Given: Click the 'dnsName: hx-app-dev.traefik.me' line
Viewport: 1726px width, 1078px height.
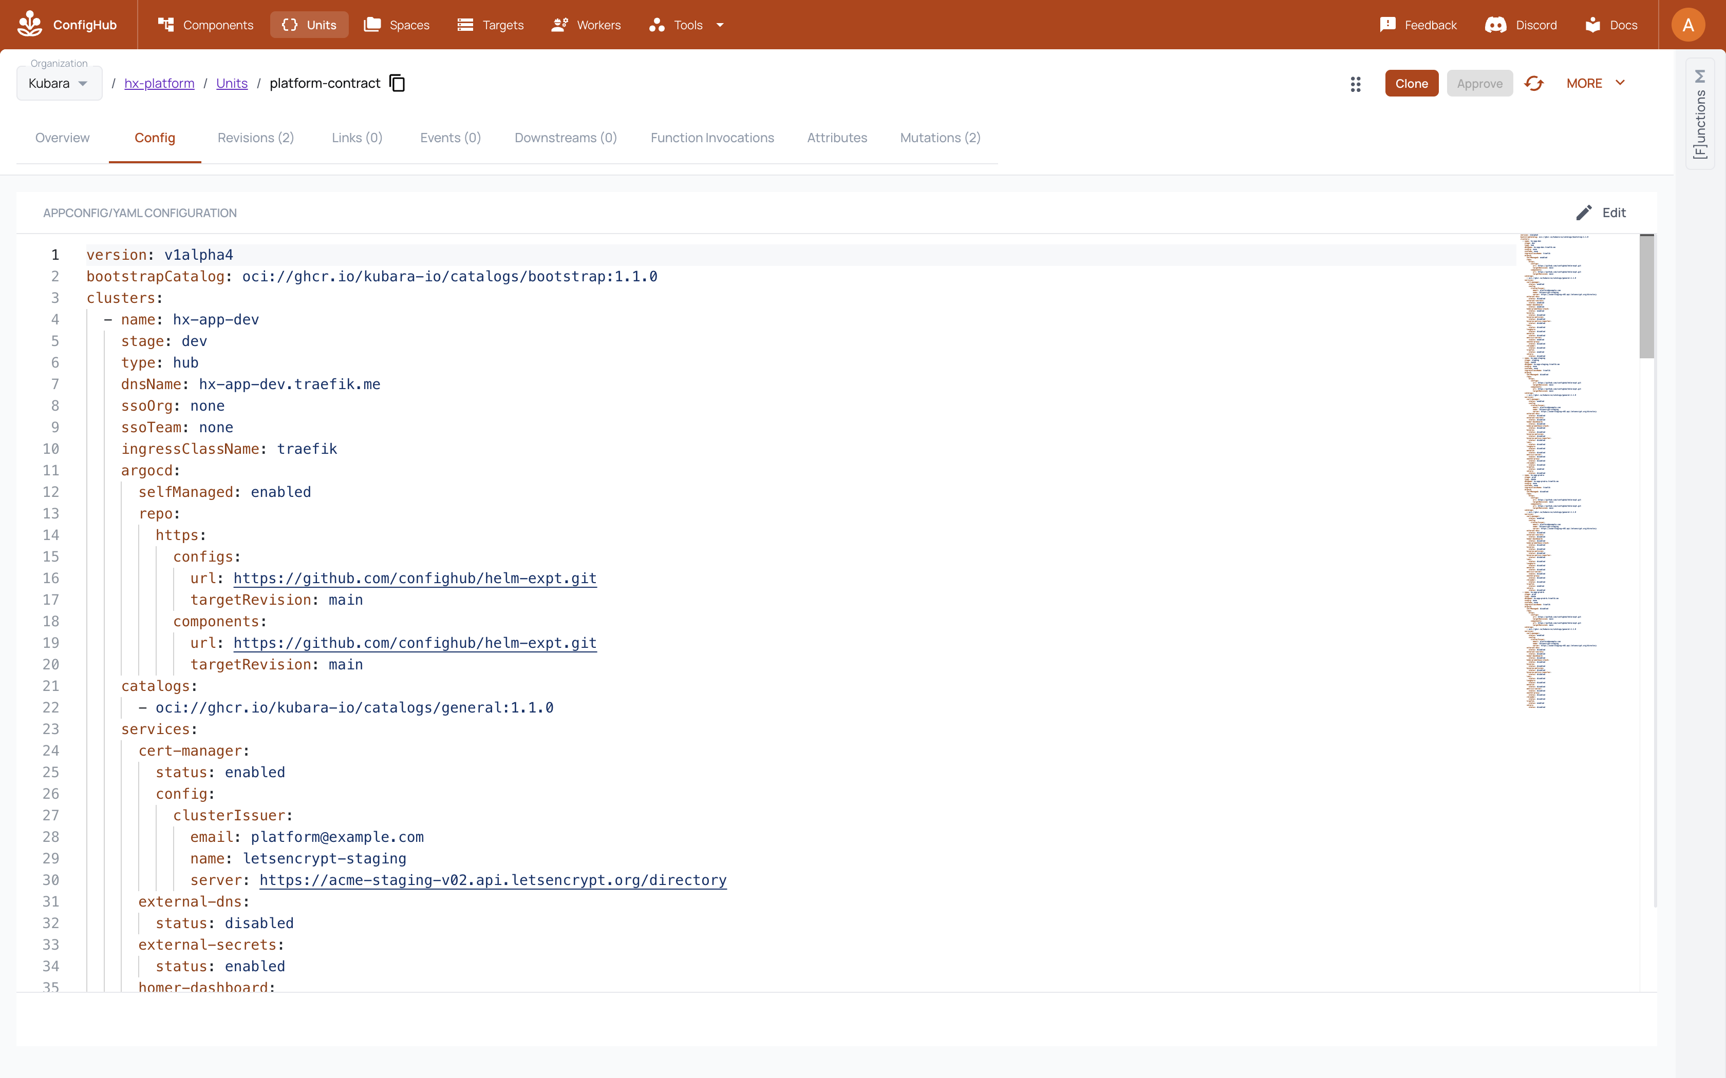Looking at the screenshot, I should pyautogui.click(x=250, y=384).
